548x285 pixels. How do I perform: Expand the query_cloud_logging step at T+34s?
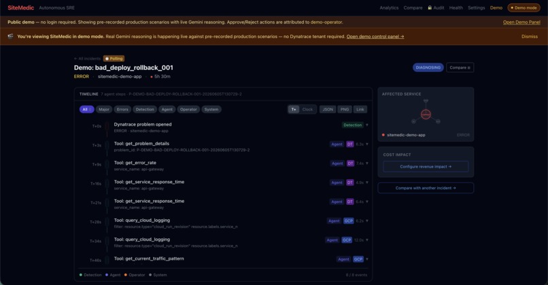[367, 240]
